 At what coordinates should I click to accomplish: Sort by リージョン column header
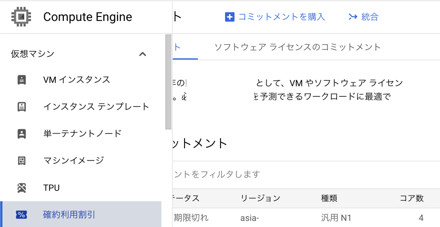[x=260, y=198]
